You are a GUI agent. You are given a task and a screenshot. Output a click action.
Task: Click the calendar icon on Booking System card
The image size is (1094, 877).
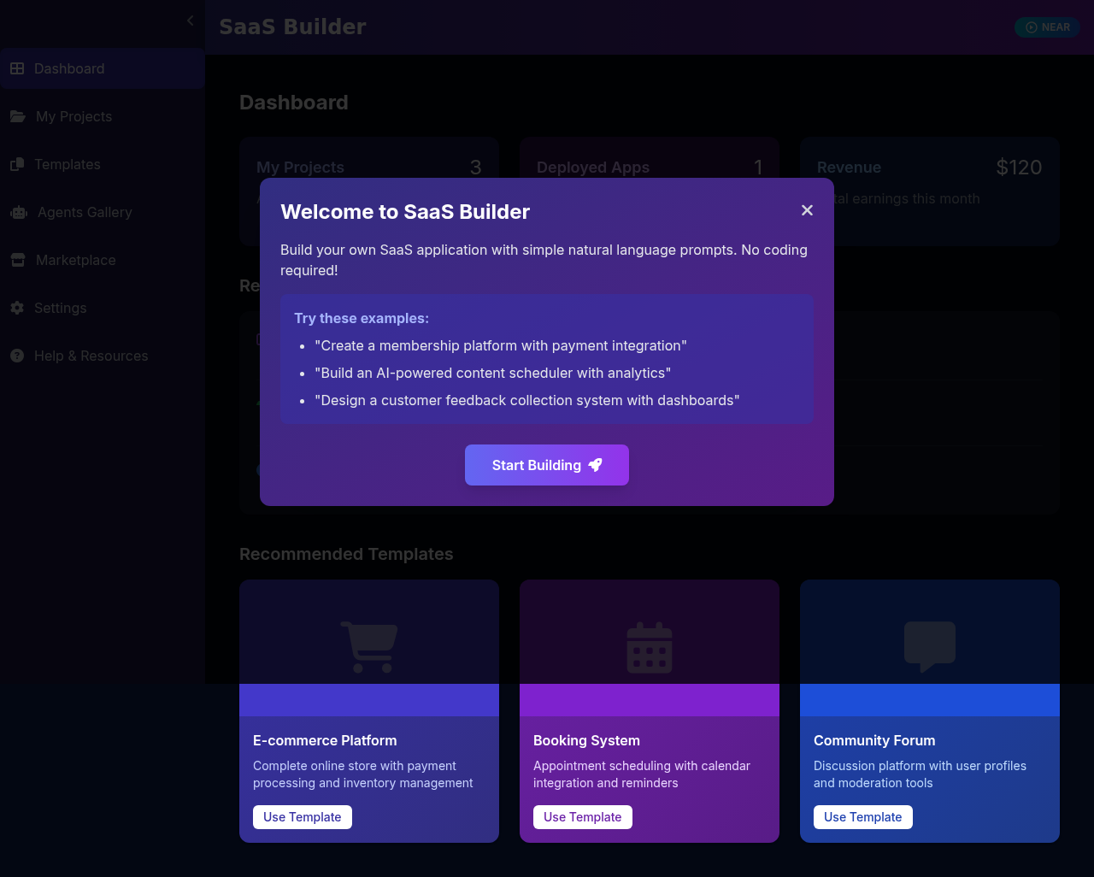point(649,647)
